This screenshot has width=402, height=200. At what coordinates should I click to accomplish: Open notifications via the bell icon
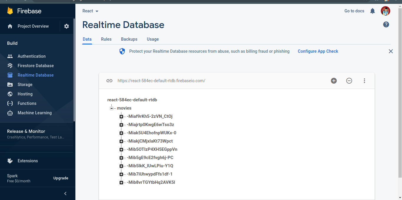coord(372,11)
